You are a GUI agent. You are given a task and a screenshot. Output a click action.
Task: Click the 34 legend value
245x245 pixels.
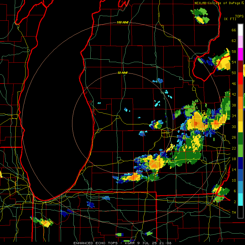click(x=234, y=116)
